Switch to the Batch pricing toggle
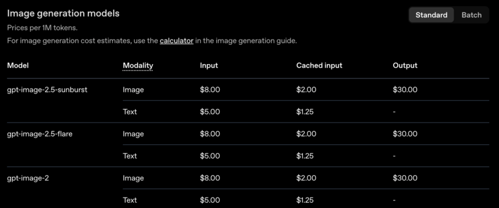 coord(472,15)
